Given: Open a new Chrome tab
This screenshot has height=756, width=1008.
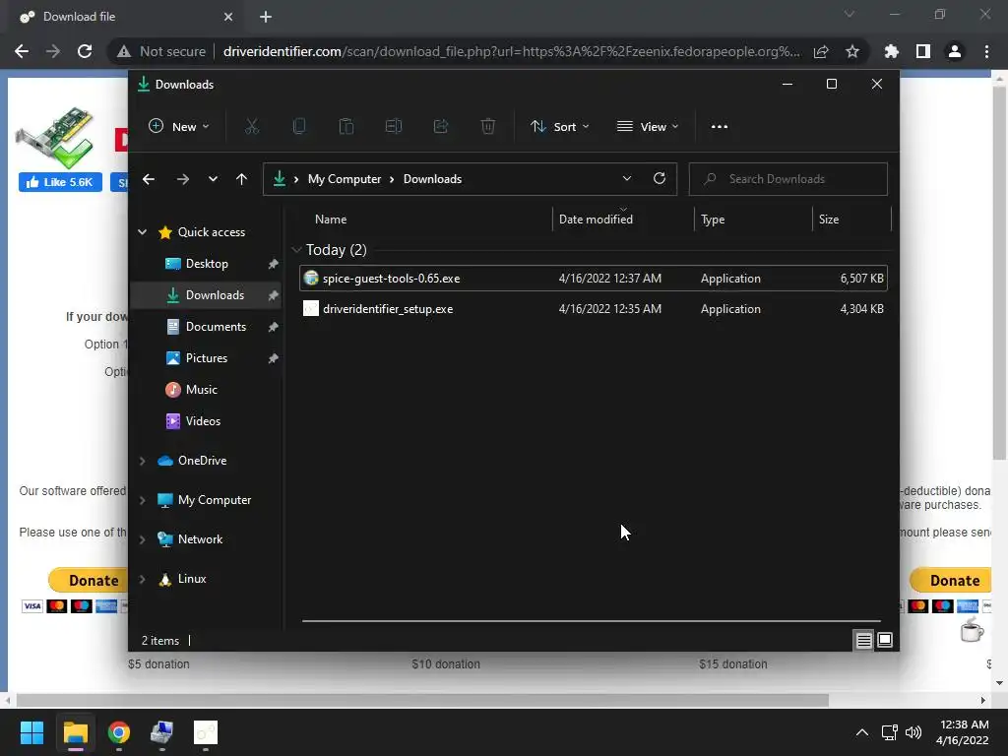Looking at the screenshot, I should coord(266,17).
